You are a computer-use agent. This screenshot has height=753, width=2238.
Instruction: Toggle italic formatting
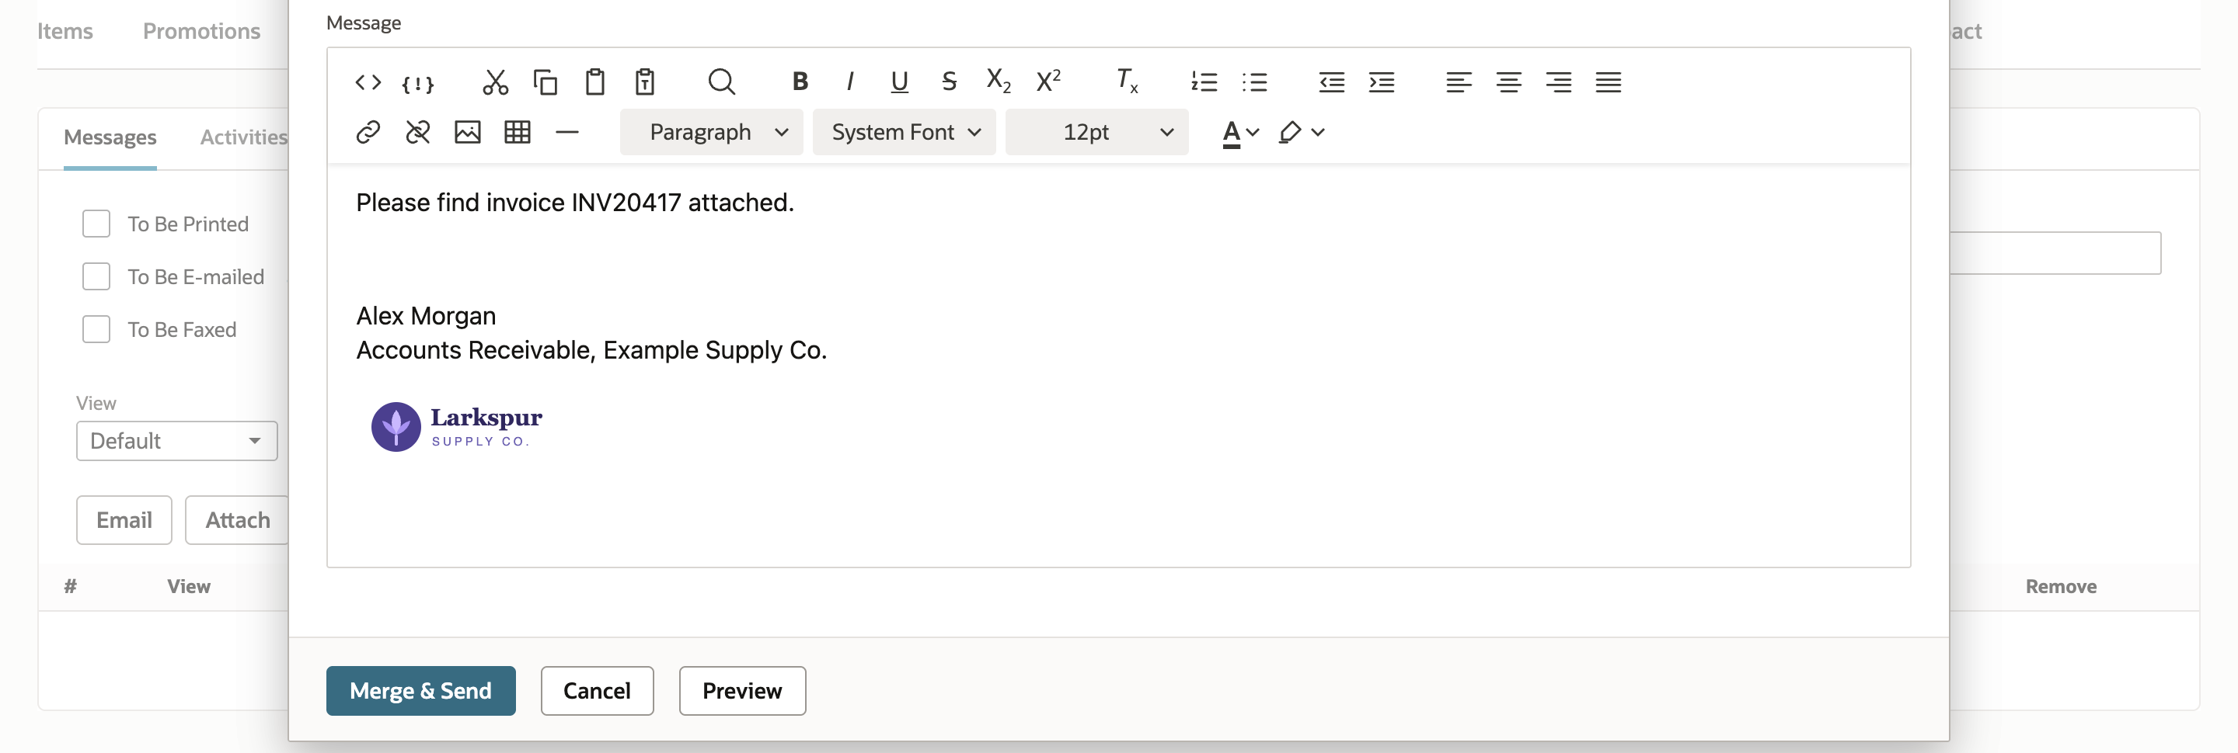pos(849,82)
